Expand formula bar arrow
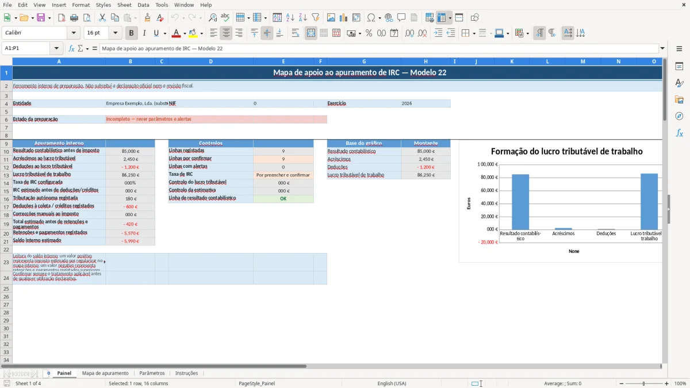This screenshot has height=388, width=690. (x=662, y=48)
